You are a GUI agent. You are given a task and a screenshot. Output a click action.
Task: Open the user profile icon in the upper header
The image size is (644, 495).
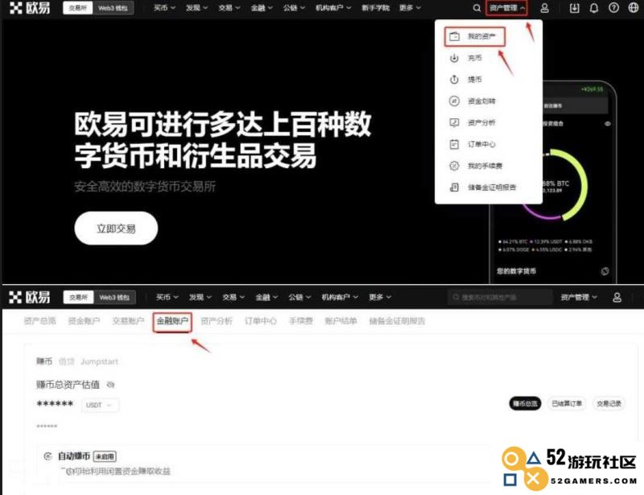(545, 8)
